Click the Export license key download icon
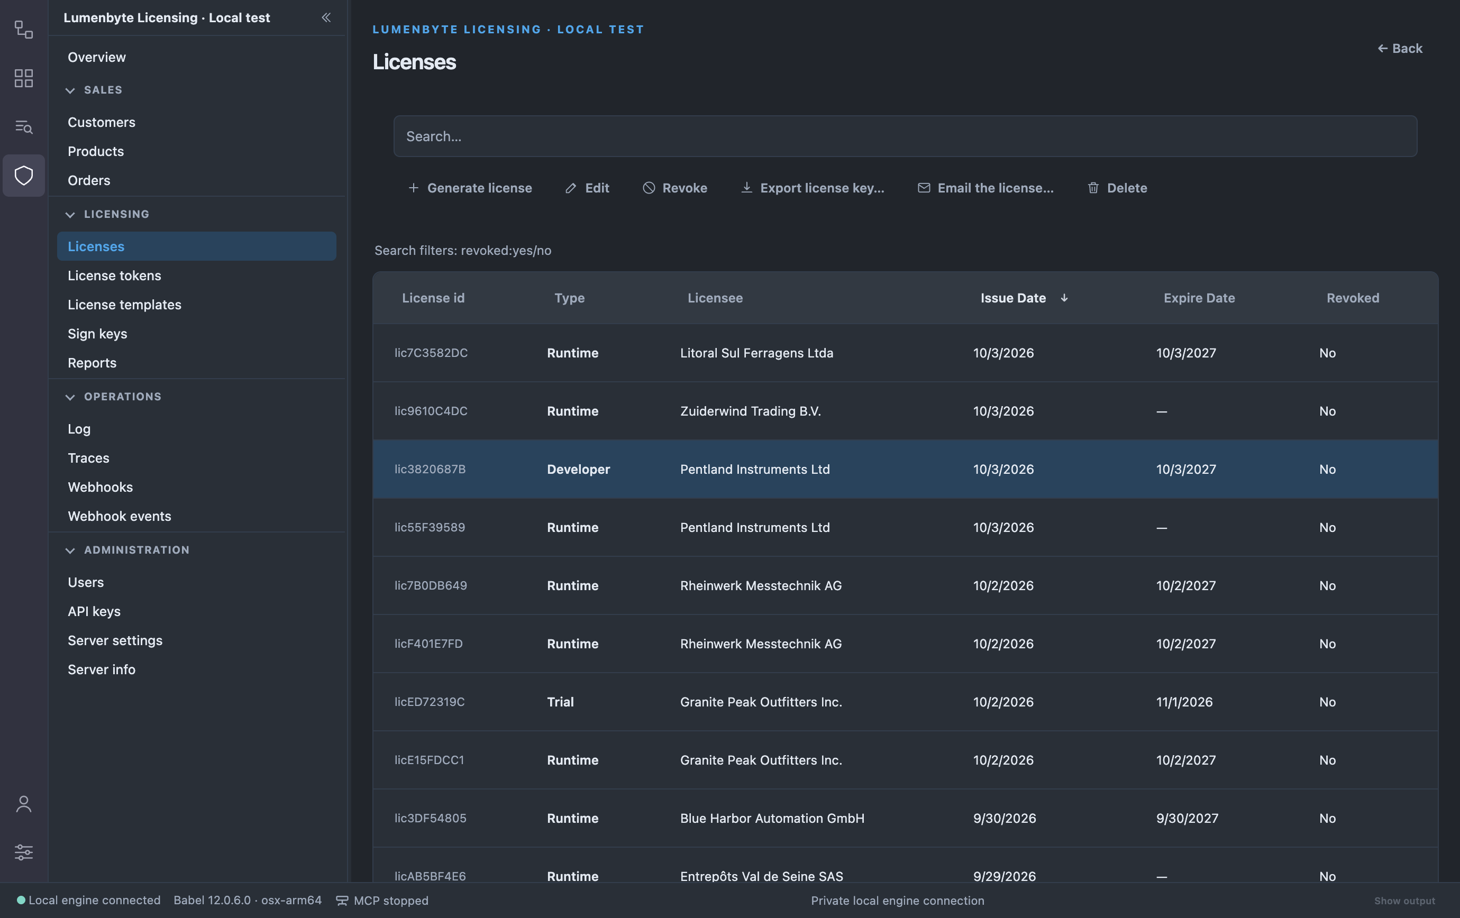This screenshot has height=918, width=1460. click(747, 188)
